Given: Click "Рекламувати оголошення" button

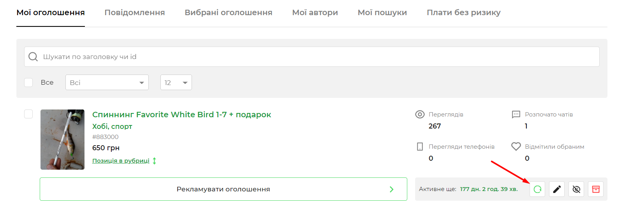Looking at the screenshot, I should tap(223, 189).
